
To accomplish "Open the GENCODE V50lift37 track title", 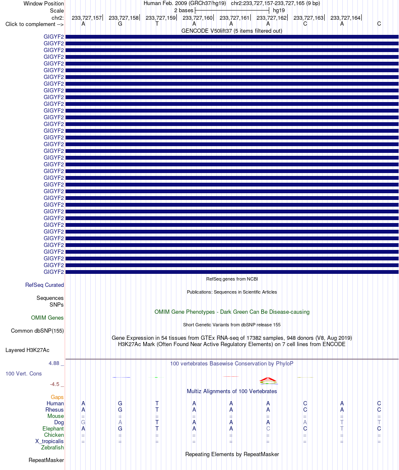I will [232, 31].
